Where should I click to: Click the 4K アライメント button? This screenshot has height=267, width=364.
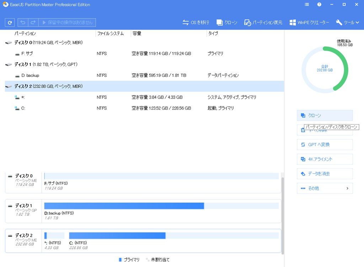[325, 159]
